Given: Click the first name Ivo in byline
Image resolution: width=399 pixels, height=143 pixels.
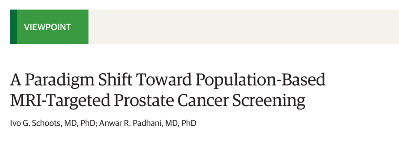Looking at the screenshot, I should coord(14,123).
